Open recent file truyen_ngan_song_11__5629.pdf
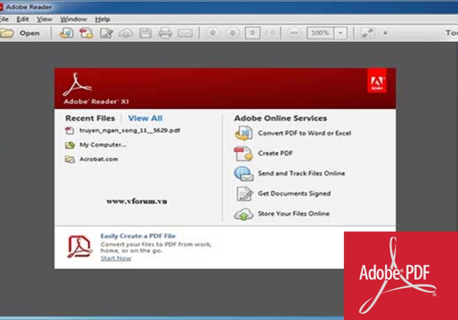Viewport: 458px width, 320px height. [x=130, y=130]
